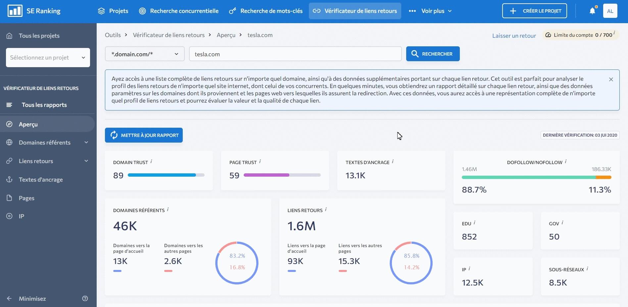Select Vérificateur de liens retours tab
Image resolution: width=628 pixels, height=307 pixels.
click(x=355, y=11)
